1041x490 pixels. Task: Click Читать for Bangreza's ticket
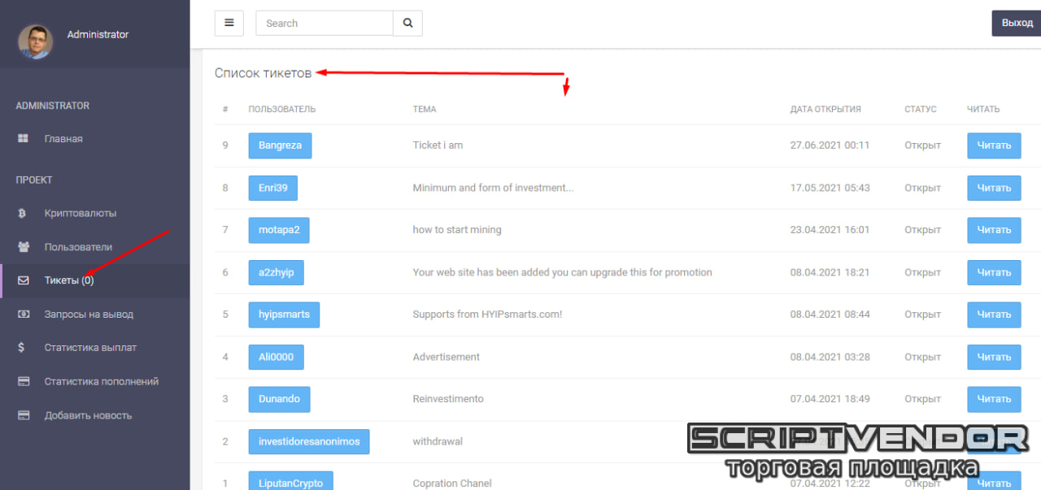993,145
